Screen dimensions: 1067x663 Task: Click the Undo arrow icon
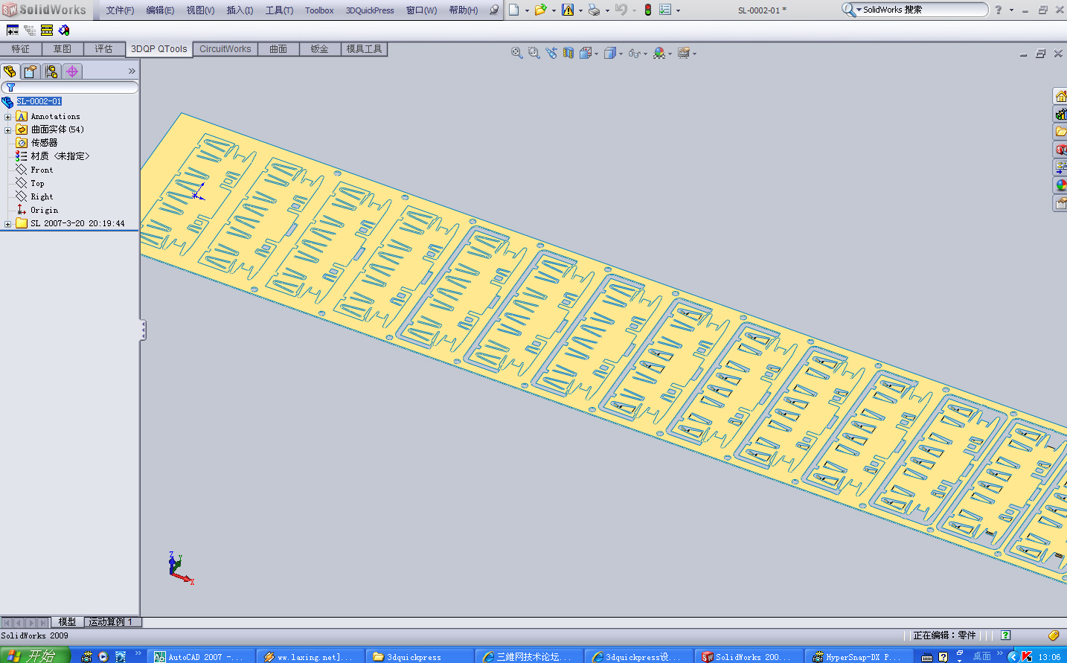pos(621,10)
